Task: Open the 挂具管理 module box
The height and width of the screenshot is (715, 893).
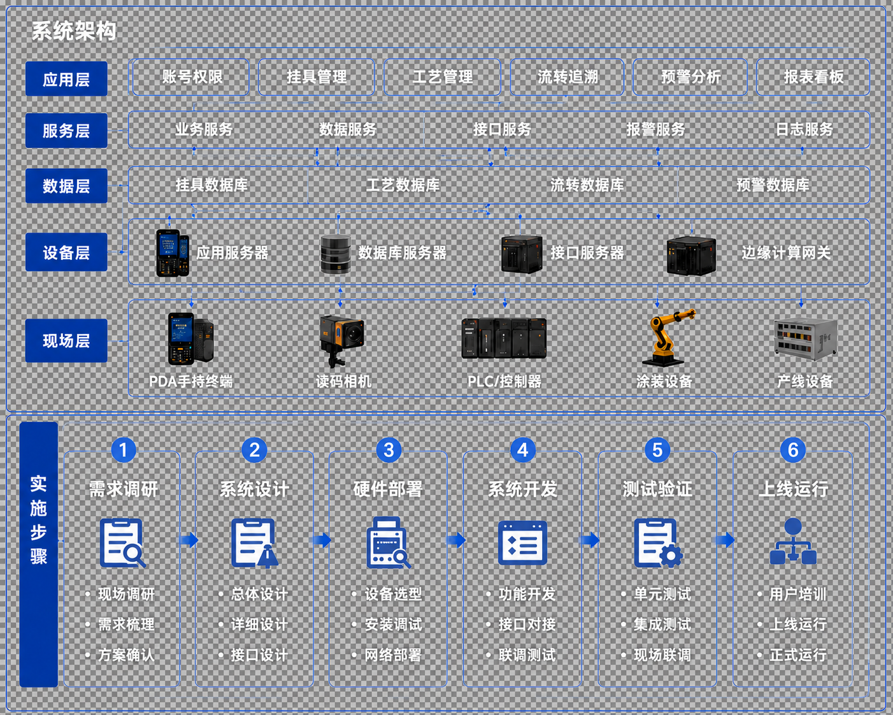Action: [x=317, y=77]
